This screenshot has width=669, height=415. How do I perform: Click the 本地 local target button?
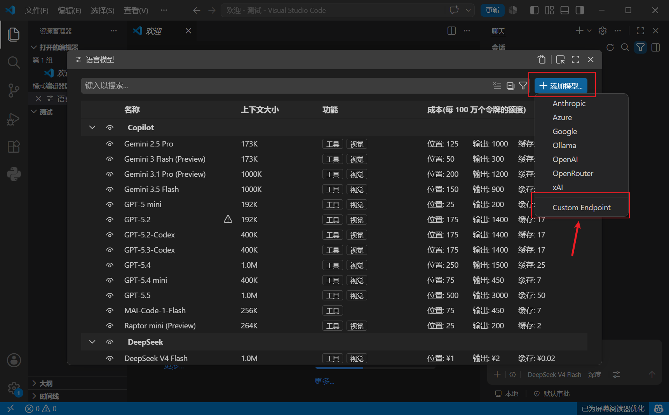coord(507,394)
